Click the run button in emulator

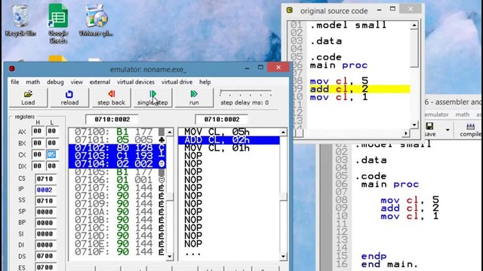194,98
